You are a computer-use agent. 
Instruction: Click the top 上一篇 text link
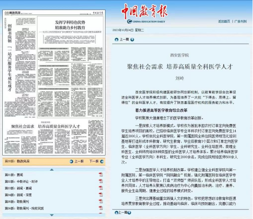124,39
